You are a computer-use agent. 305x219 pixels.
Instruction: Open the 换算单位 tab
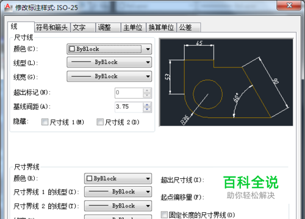tap(161, 27)
